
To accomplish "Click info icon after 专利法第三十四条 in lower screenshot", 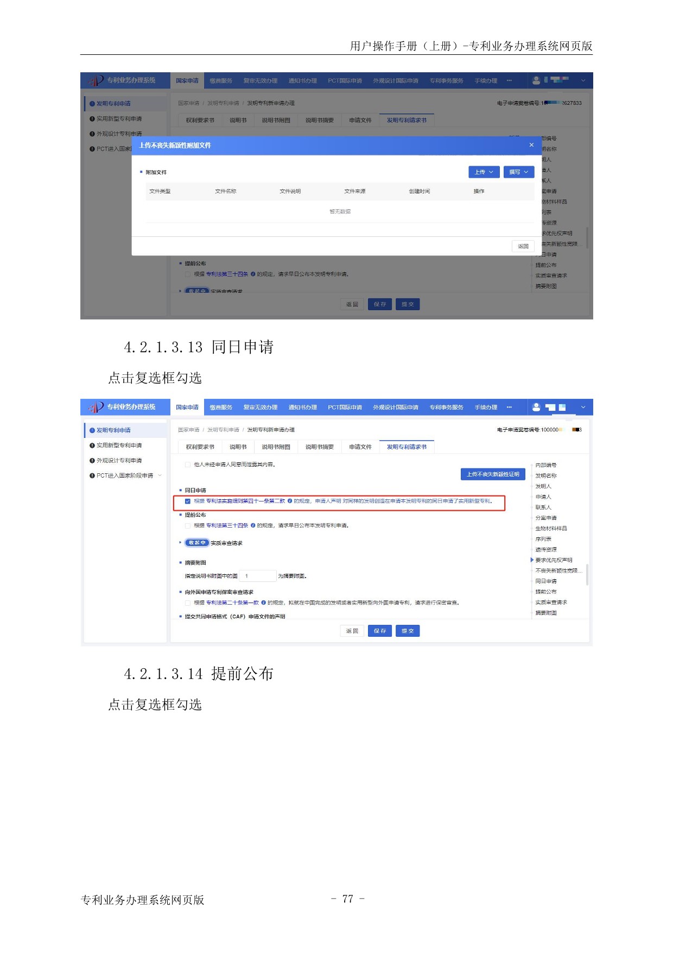I will click(x=253, y=525).
